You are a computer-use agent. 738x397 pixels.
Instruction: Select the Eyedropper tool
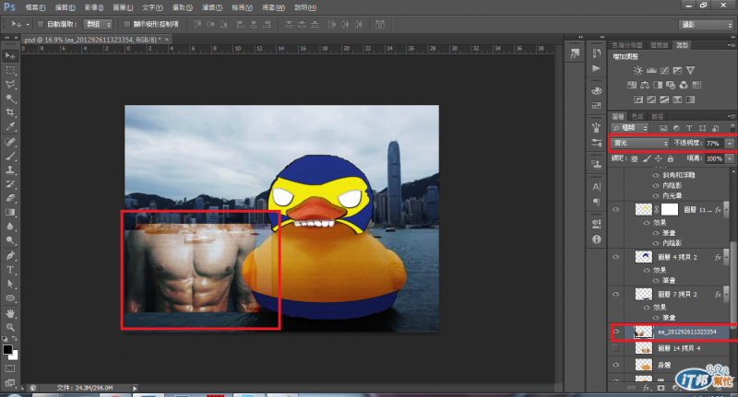point(10,126)
